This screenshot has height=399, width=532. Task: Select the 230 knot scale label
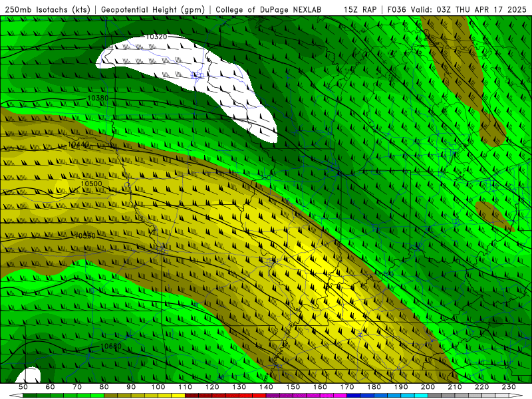click(x=509, y=387)
